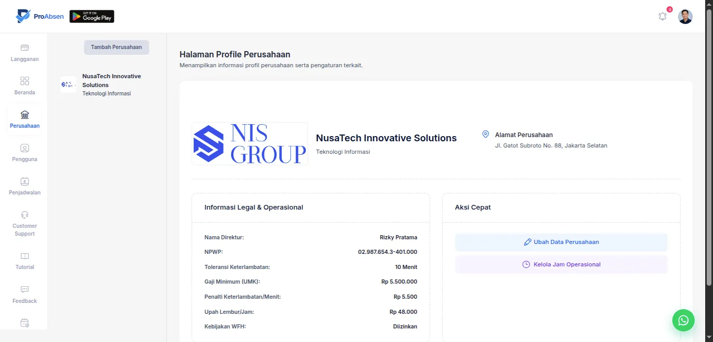Click the address Jl. Gatot Subroto No. 88
Viewport: 713px width, 342px height.
pyautogui.click(x=551, y=145)
